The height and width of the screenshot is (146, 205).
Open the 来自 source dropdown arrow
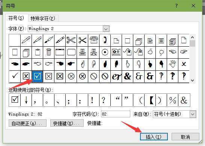point(193,114)
